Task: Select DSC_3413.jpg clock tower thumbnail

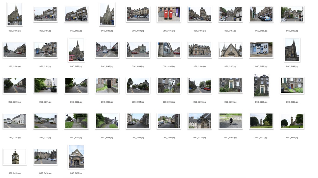Action: [x=15, y=157]
